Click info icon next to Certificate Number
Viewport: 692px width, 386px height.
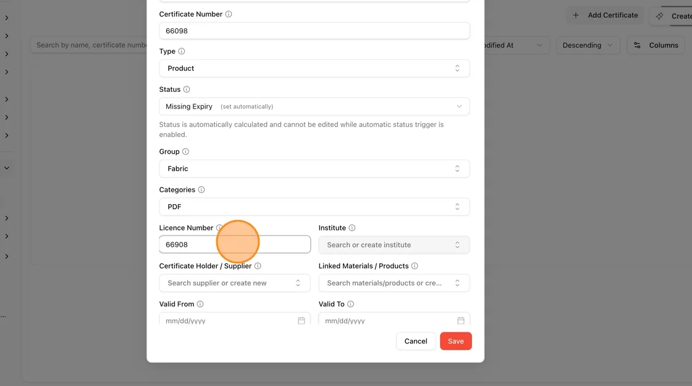pos(229,14)
